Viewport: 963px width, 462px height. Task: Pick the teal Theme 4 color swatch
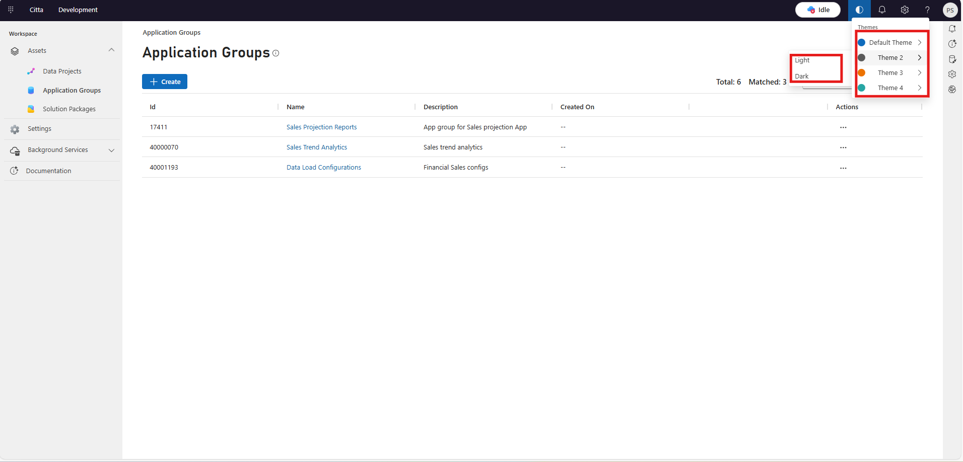pyautogui.click(x=862, y=88)
